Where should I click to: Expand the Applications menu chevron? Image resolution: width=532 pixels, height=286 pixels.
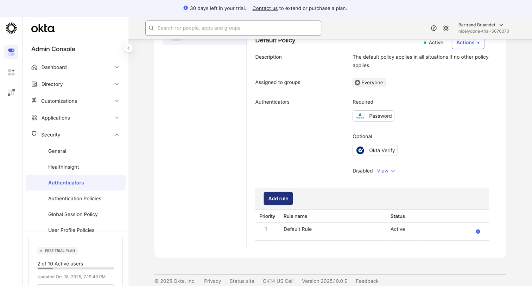pos(117,118)
